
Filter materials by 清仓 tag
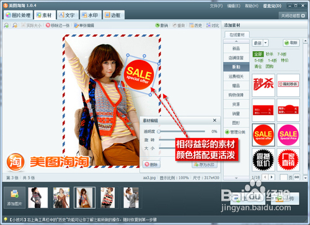pyautogui.click(x=258, y=67)
